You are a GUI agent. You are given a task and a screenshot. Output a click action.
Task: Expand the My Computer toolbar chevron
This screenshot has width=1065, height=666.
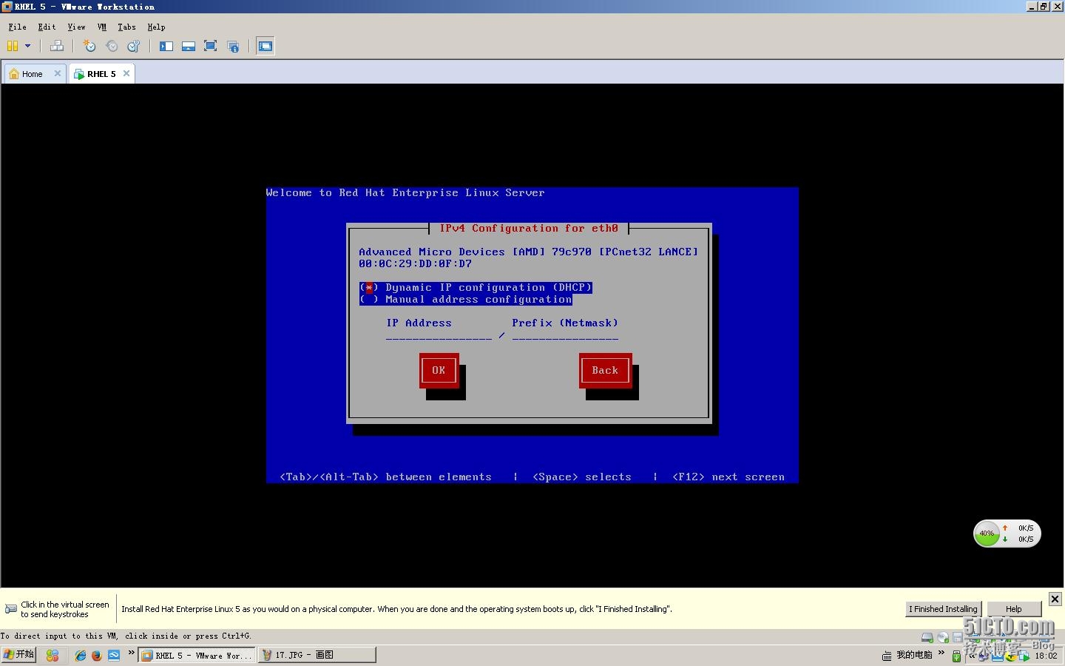tap(941, 653)
